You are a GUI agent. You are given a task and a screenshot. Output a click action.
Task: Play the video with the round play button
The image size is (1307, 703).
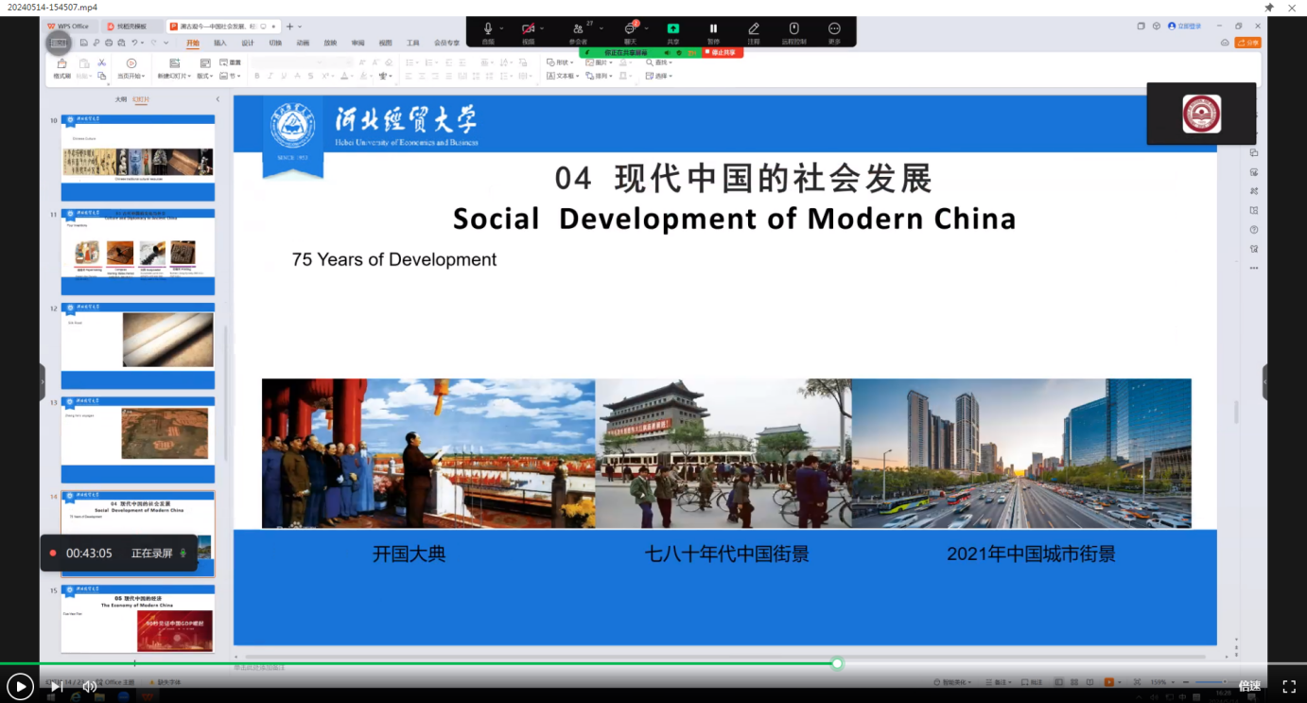pos(20,686)
